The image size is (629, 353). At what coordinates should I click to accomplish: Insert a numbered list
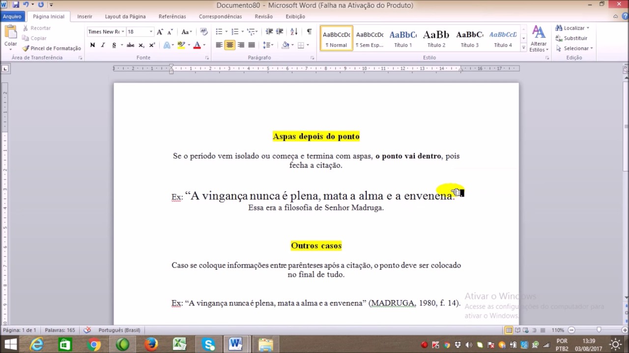pyautogui.click(x=235, y=32)
